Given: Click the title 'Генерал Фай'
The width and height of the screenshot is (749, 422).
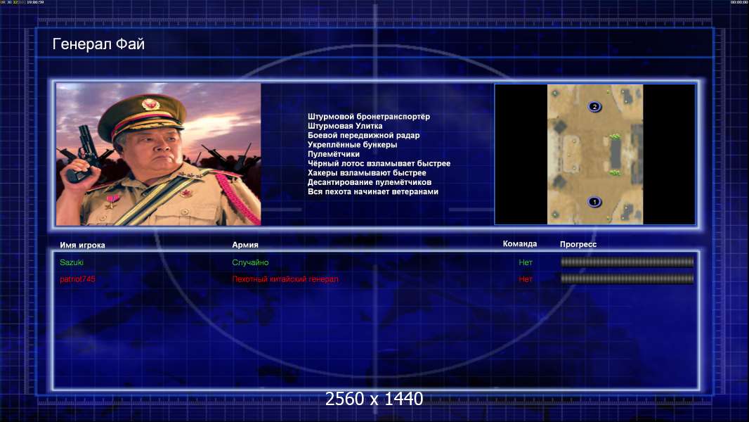Looking at the screenshot, I should click(98, 44).
